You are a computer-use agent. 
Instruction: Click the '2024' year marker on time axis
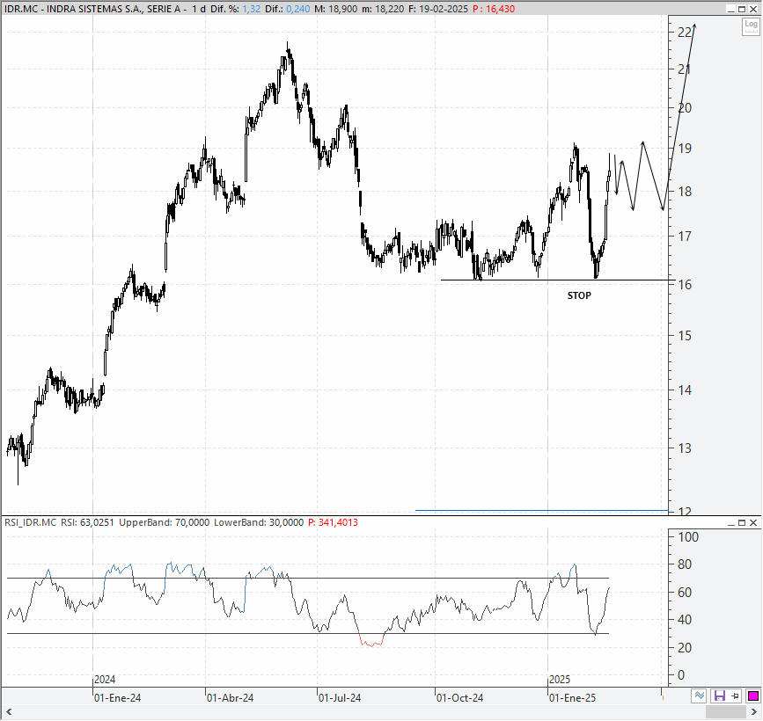(x=105, y=680)
